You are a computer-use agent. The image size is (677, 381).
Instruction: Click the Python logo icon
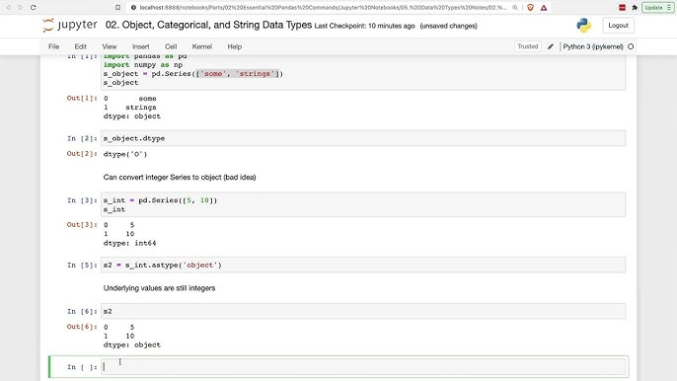(x=584, y=26)
